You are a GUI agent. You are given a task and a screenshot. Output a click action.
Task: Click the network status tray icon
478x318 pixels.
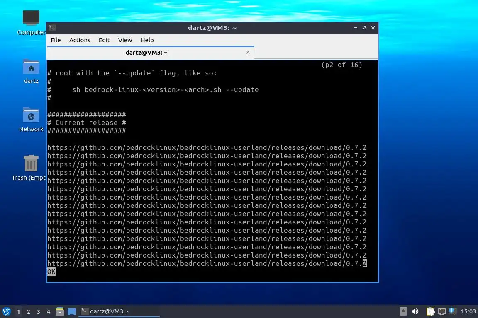442,311
